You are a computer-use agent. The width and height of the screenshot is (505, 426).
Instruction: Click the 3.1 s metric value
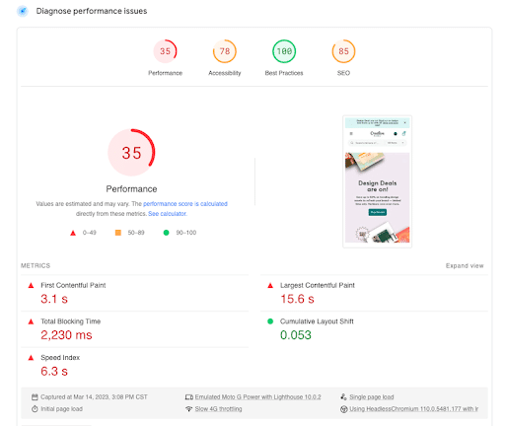click(x=54, y=299)
